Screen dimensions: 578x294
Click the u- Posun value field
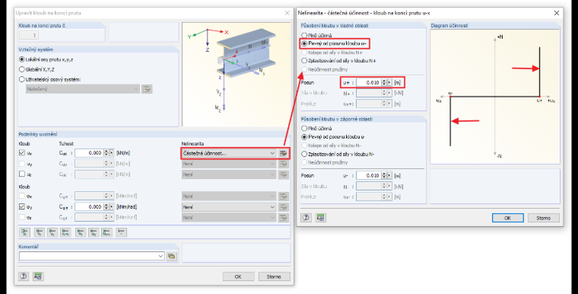[x=369, y=175]
